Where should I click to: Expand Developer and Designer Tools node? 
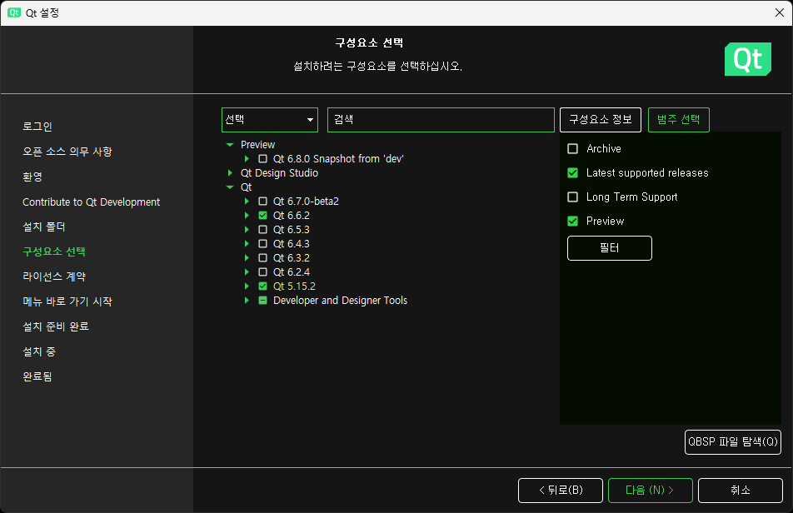[247, 300]
